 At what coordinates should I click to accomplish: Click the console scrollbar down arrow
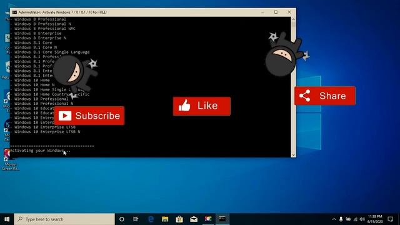click(x=293, y=154)
